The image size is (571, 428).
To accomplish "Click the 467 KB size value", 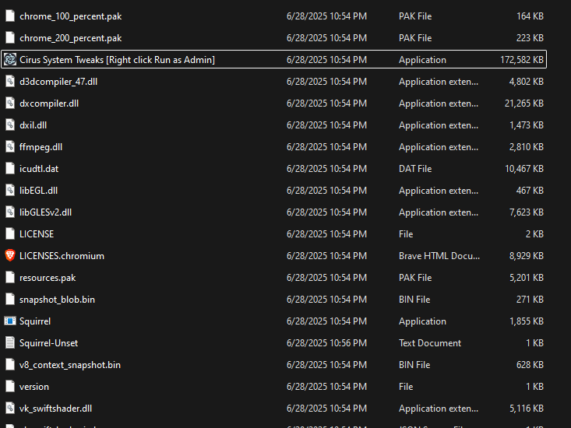I will pos(530,191).
